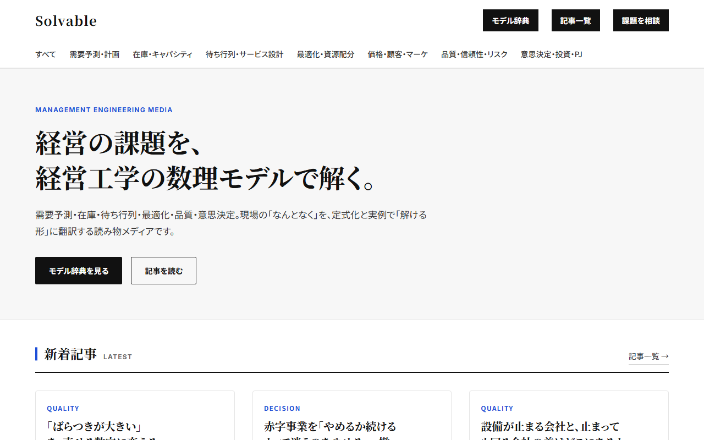704x440 pixels.
Task: Select the 在庫・キャパシティ category
Action: click(x=162, y=54)
